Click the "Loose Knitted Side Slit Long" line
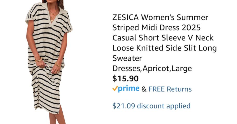The width and height of the screenshot is (237, 124). point(164,48)
